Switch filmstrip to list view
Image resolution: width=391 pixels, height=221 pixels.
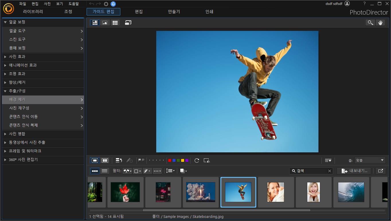(105, 171)
